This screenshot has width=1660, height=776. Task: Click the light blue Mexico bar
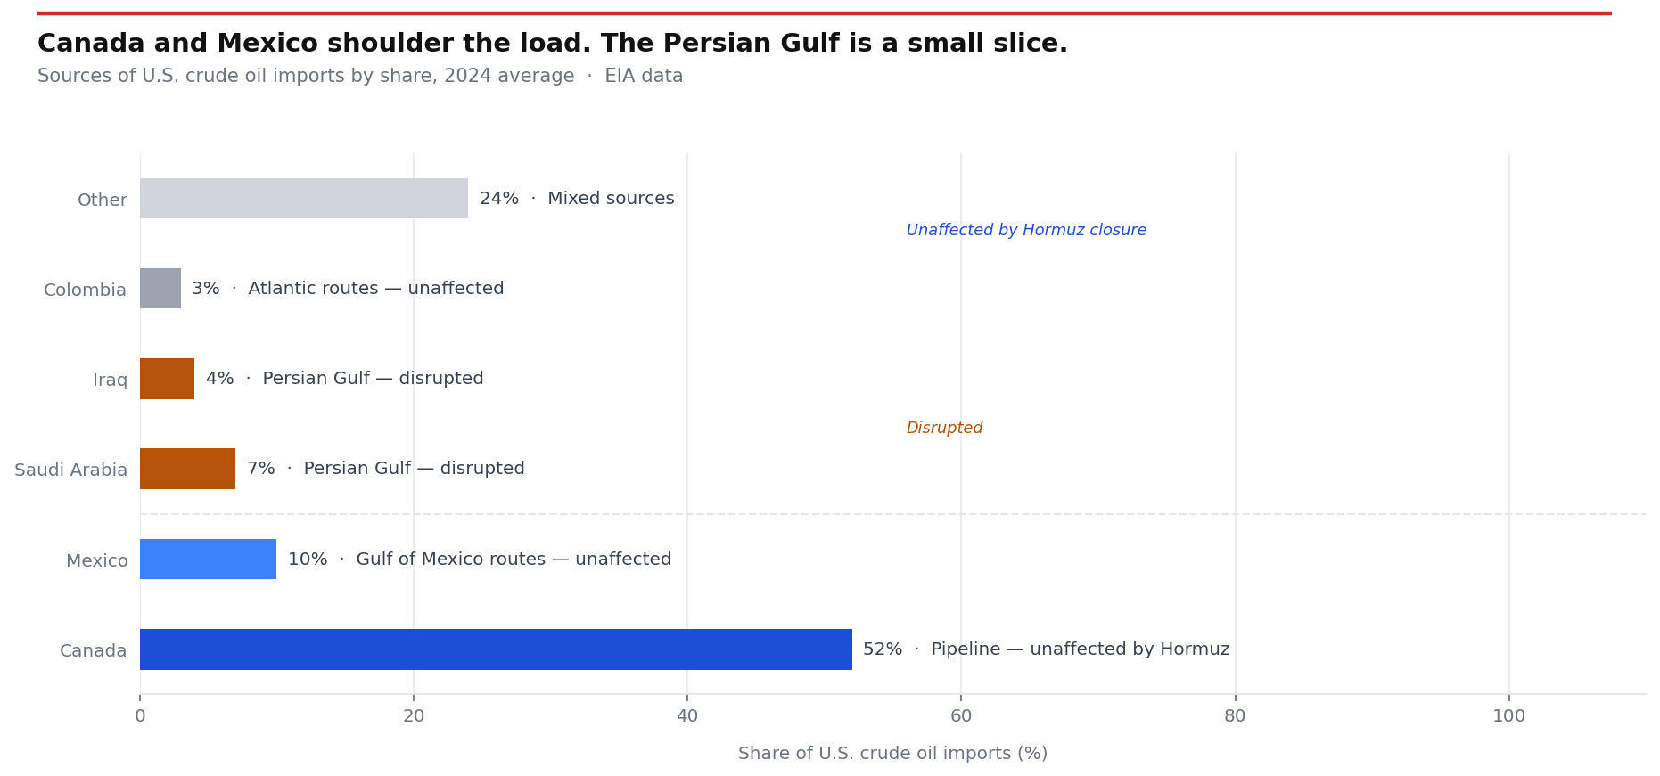click(208, 560)
